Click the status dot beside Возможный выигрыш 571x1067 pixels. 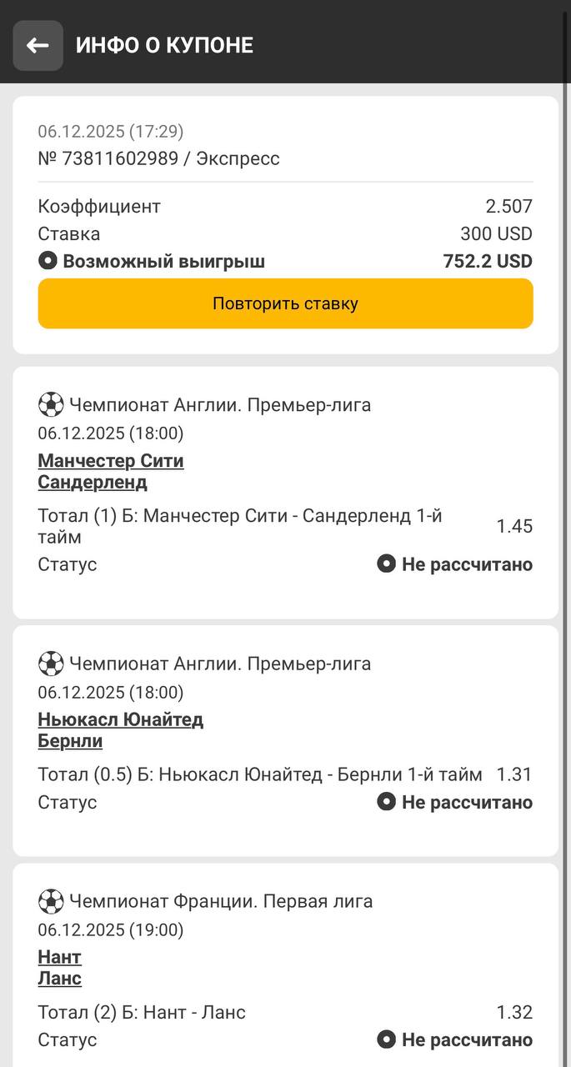[x=48, y=261]
